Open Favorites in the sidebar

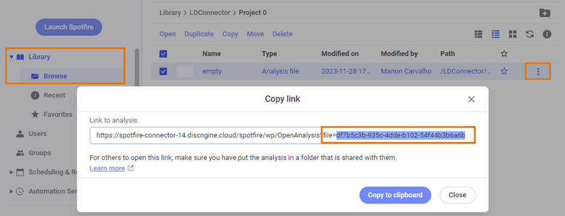coord(58,115)
